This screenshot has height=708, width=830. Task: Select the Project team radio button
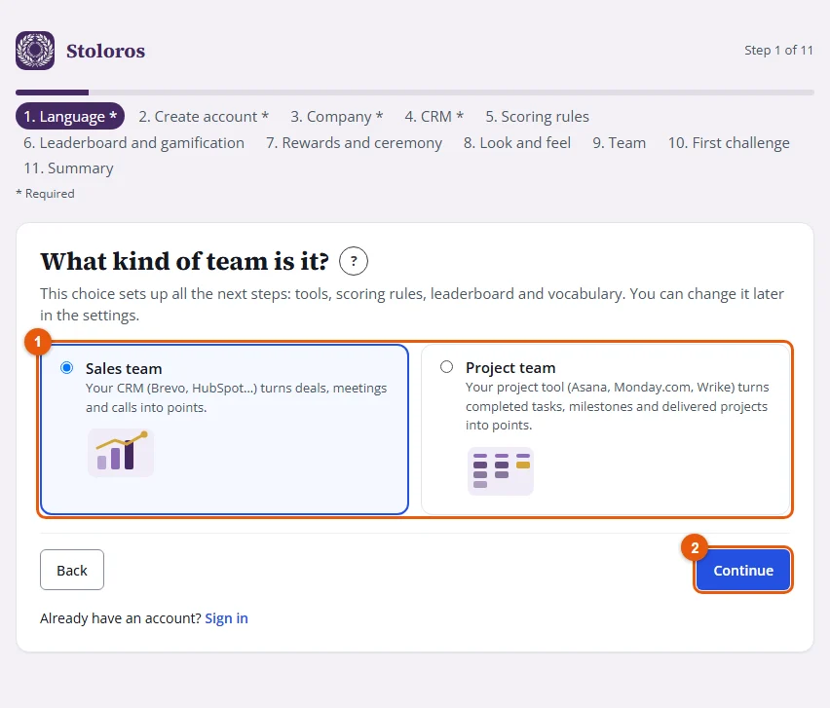coord(447,367)
